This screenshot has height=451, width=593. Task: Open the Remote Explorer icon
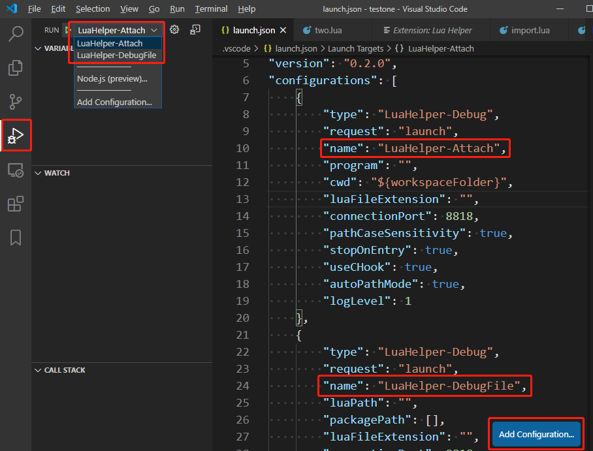pyautogui.click(x=16, y=170)
